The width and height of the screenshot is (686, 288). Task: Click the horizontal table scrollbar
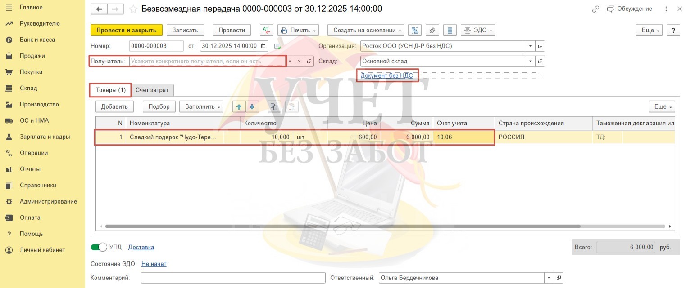342,226
